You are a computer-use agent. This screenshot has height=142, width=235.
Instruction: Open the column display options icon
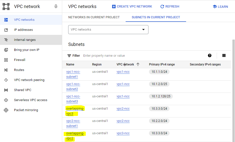pyautogui.click(x=224, y=56)
